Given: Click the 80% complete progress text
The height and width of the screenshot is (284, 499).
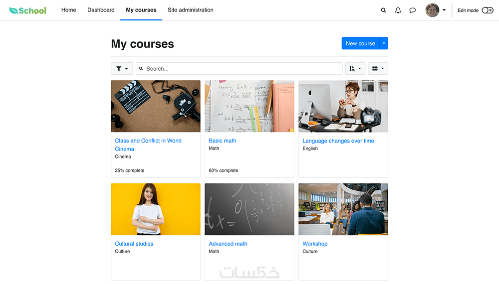Looking at the screenshot, I should pyautogui.click(x=224, y=170).
